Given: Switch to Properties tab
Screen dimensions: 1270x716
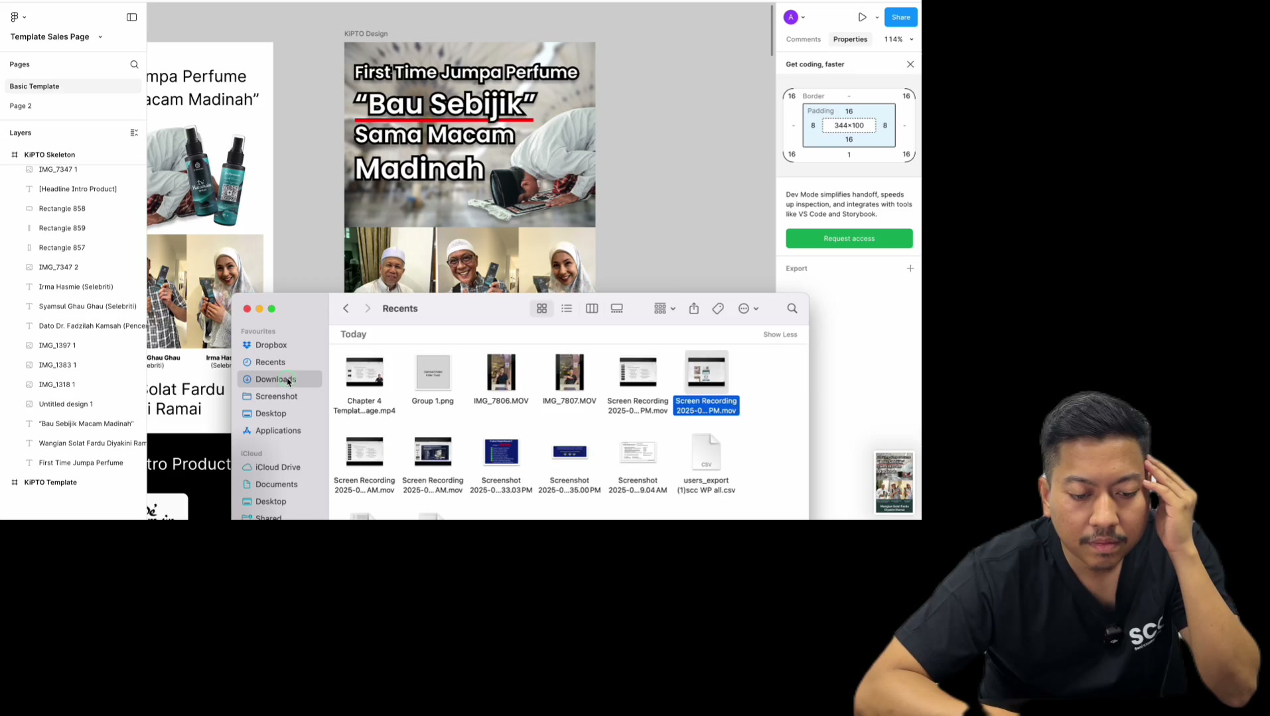Looking at the screenshot, I should point(850,39).
